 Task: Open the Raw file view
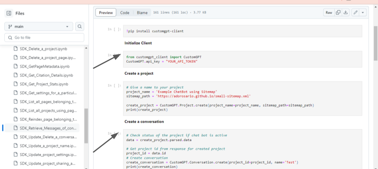point(329,13)
